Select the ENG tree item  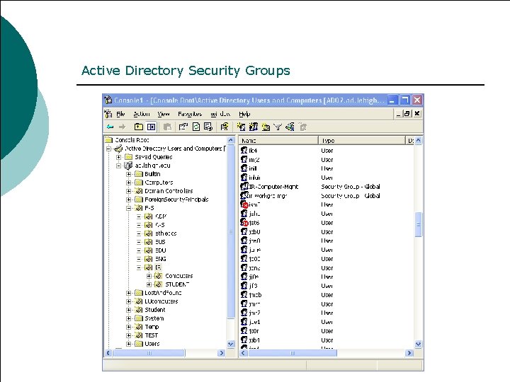(160, 259)
